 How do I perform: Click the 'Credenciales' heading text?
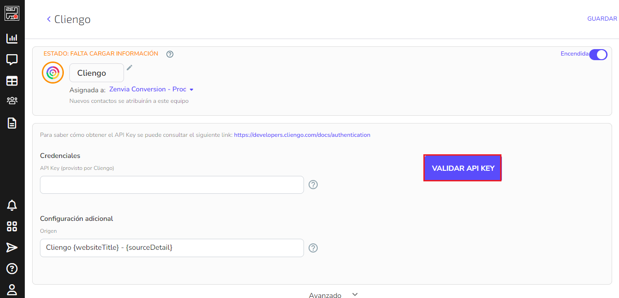point(60,156)
